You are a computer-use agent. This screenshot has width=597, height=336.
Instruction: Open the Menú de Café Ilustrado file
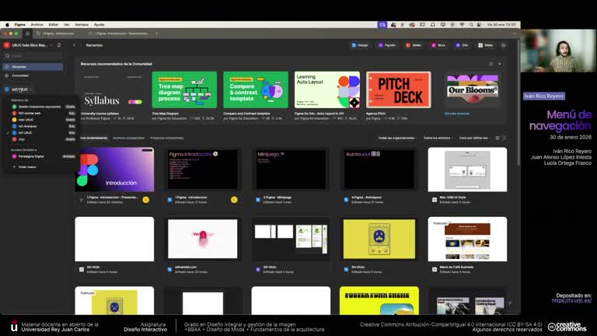pos(467,240)
